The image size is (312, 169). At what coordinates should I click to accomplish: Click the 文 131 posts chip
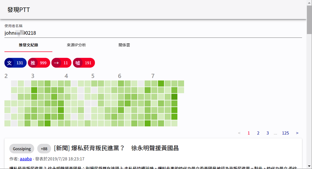(x=15, y=63)
